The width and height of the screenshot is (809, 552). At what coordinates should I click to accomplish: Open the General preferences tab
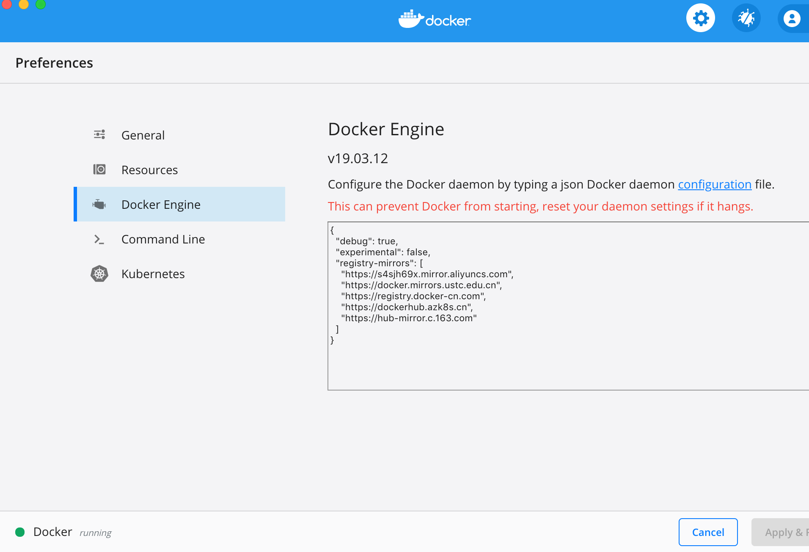[143, 135]
